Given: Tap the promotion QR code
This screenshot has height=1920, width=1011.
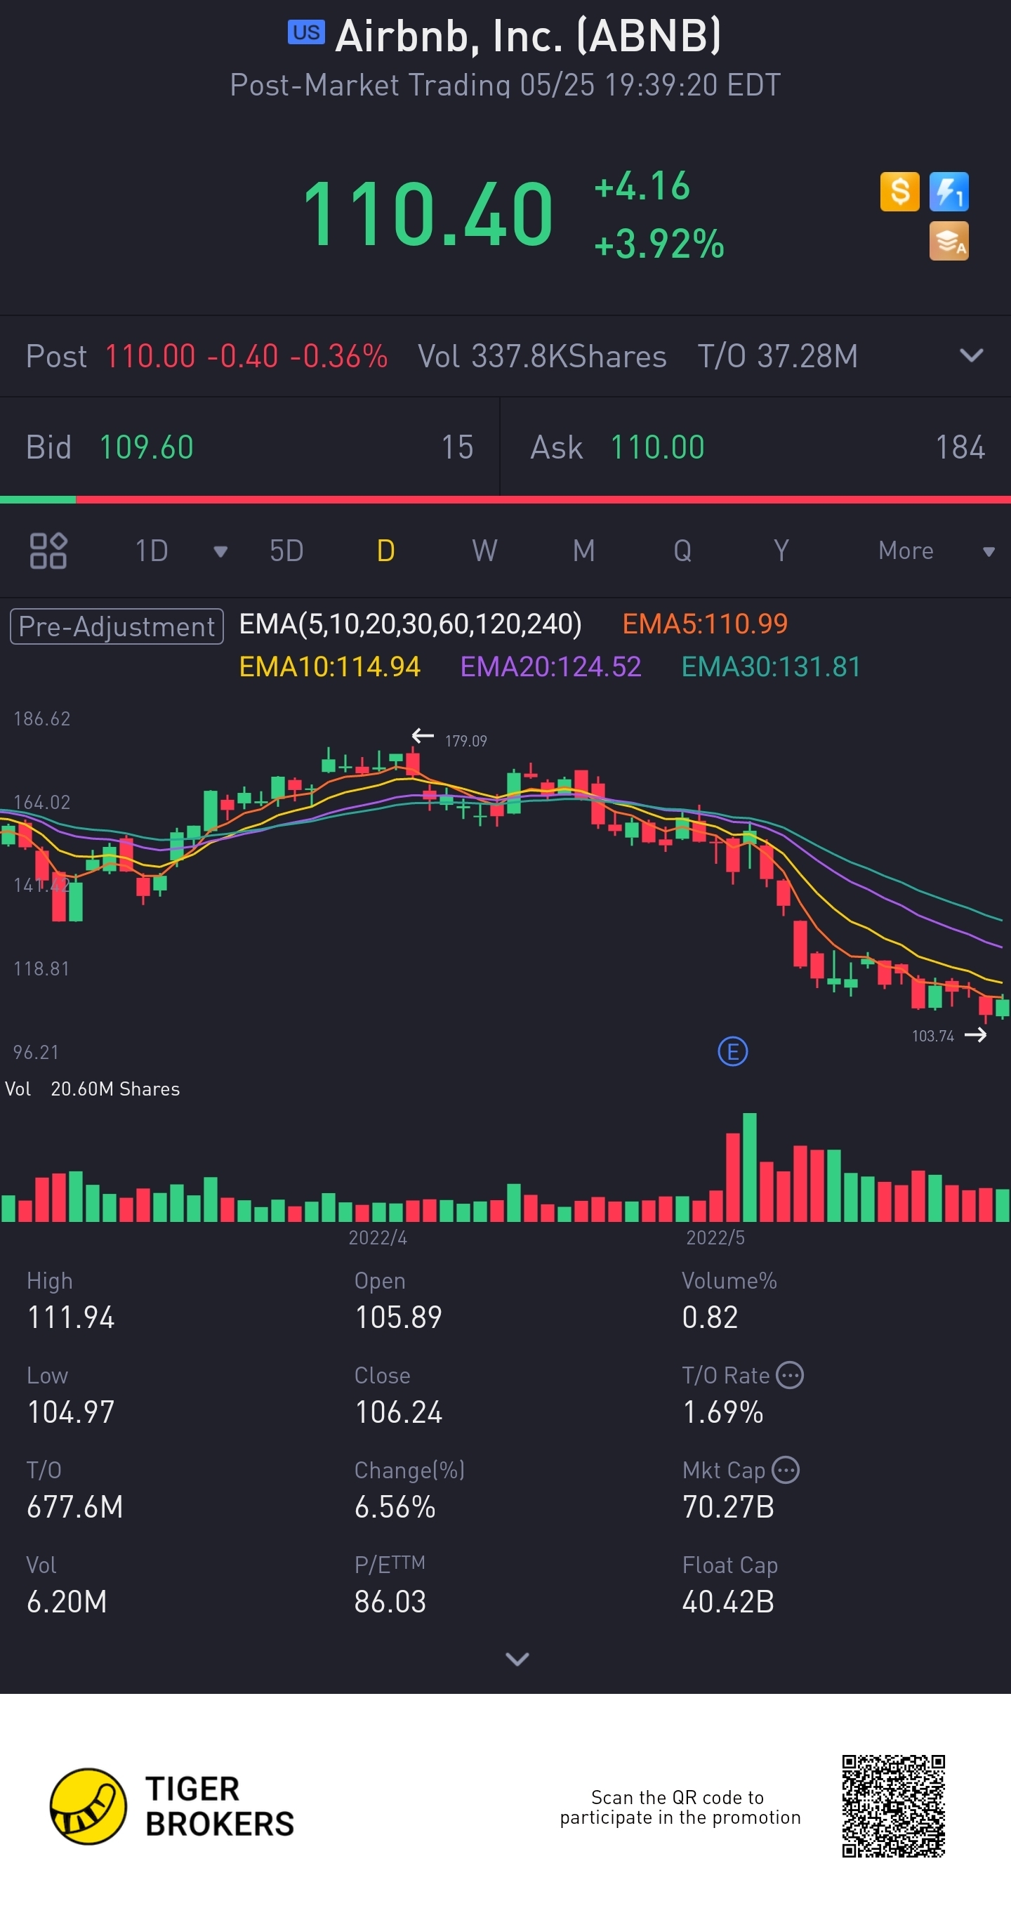Looking at the screenshot, I should pos(893,1806).
